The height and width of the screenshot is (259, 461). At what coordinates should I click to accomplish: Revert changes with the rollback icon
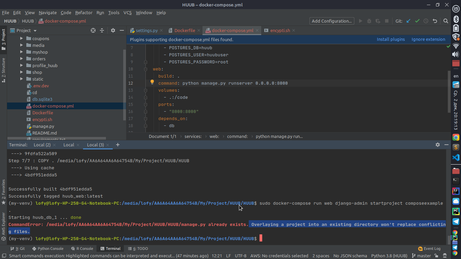435,21
